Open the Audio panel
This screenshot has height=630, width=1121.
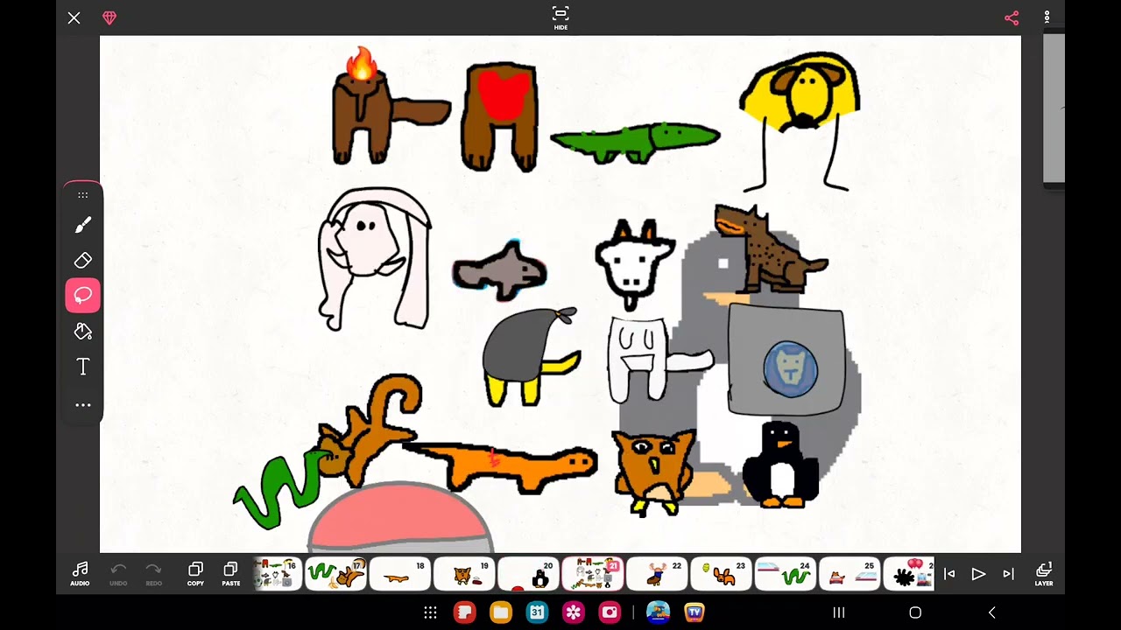click(80, 574)
